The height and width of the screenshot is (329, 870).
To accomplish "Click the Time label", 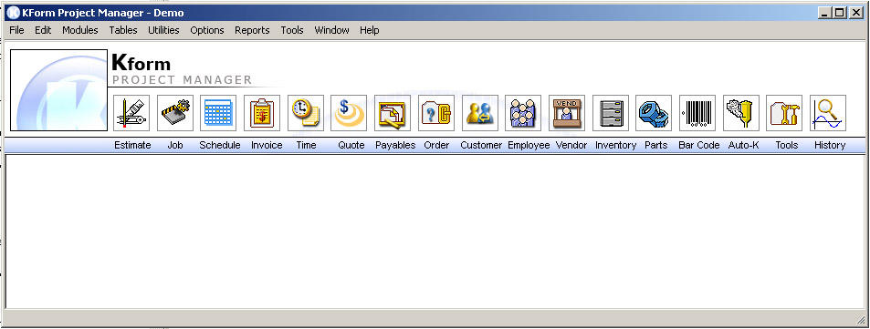I will coord(306,145).
